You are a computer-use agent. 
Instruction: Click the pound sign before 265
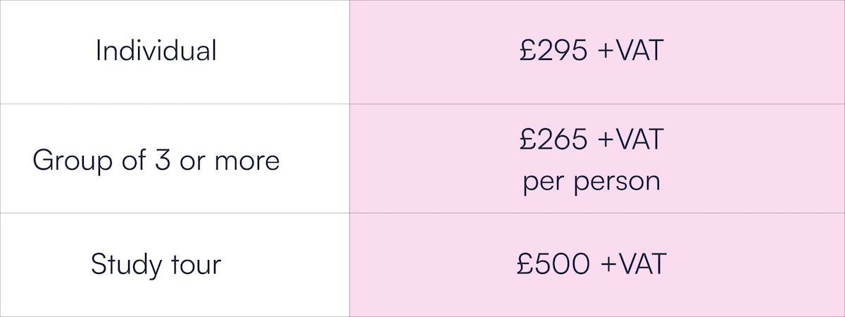click(x=528, y=139)
